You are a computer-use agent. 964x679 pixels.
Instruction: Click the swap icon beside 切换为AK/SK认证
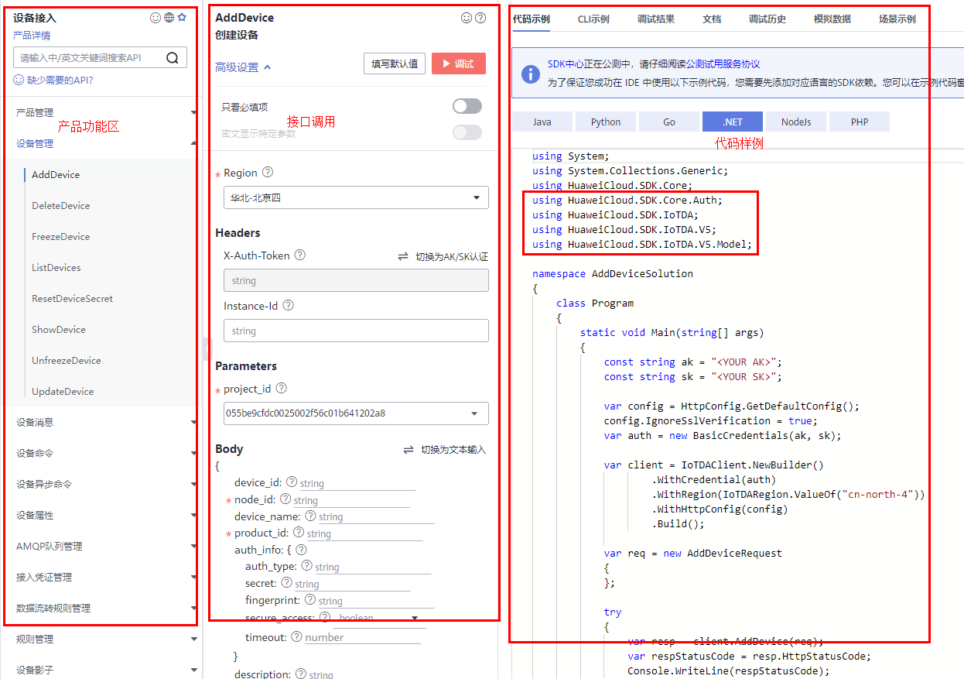pyautogui.click(x=403, y=256)
